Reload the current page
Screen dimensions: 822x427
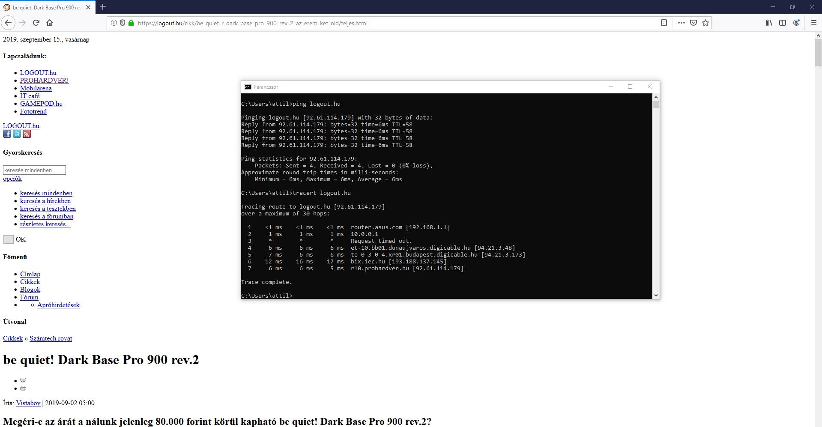pyautogui.click(x=36, y=23)
